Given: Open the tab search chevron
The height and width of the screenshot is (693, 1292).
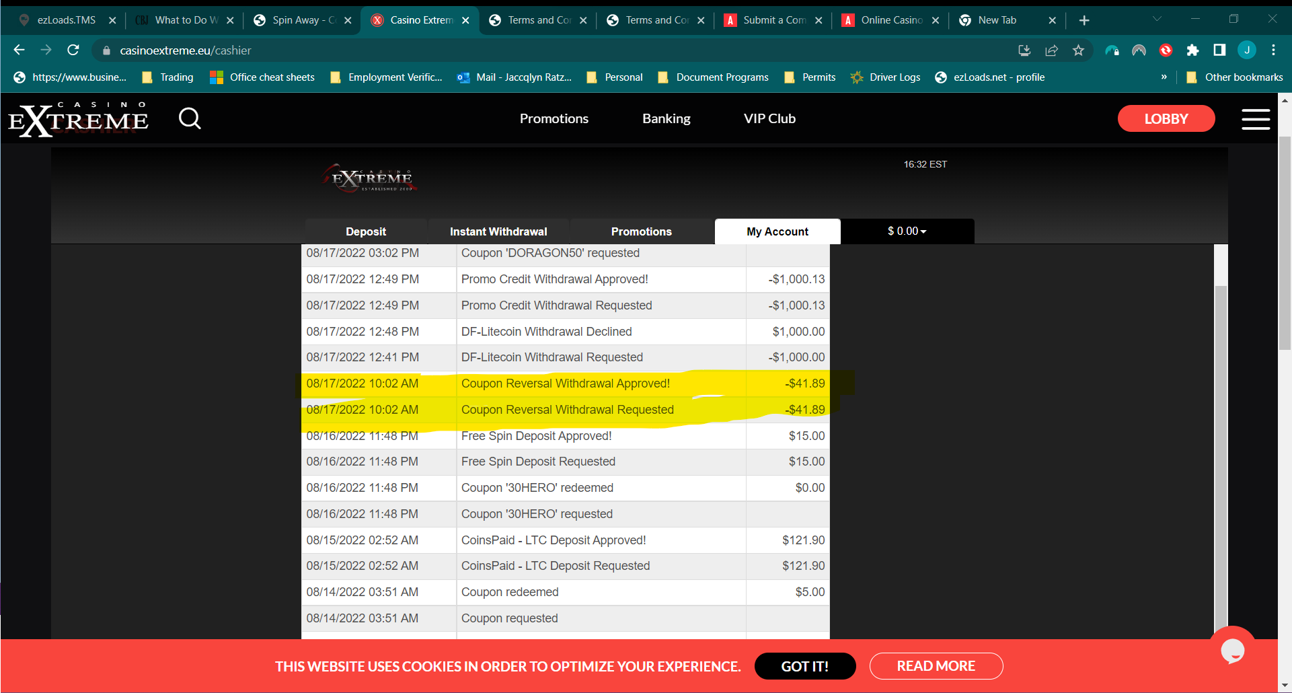Looking at the screenshot, I should pos(1157,20).
